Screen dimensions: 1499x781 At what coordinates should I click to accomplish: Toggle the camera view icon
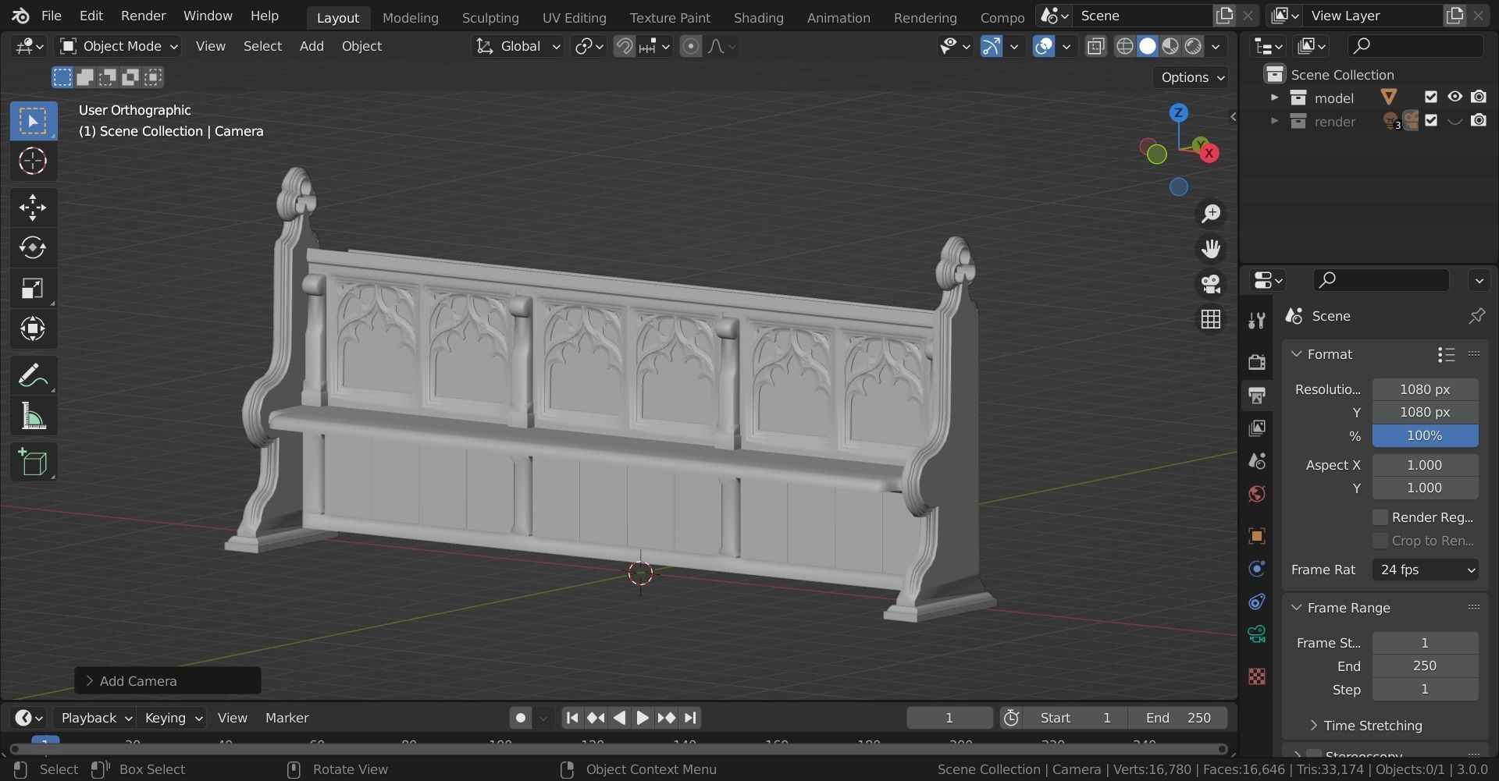[x=1211, y=284]
